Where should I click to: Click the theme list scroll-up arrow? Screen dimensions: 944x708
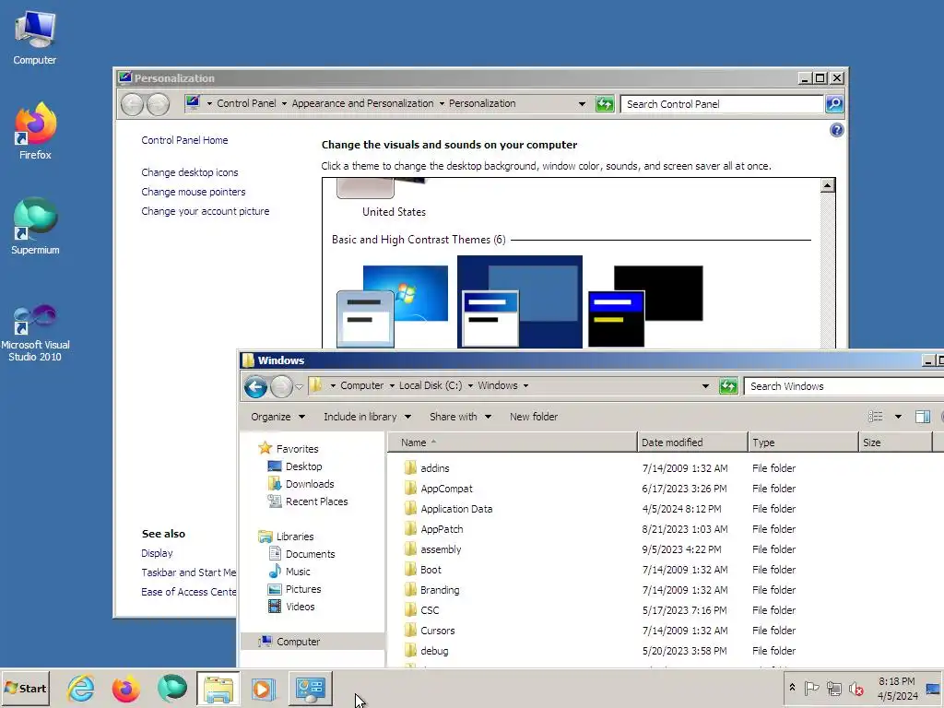click(828, 185)
